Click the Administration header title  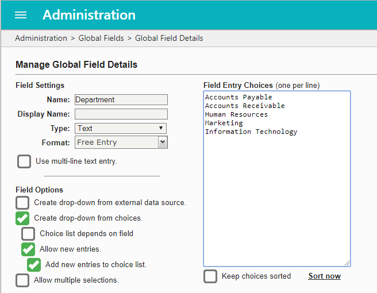pos(89,15)
